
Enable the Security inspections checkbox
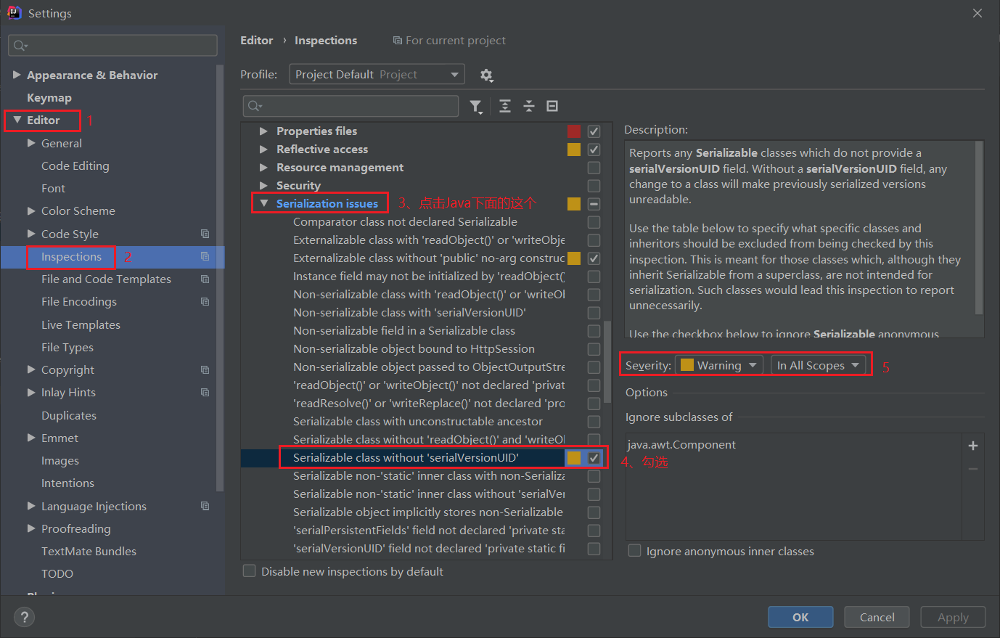coord(594,186)
